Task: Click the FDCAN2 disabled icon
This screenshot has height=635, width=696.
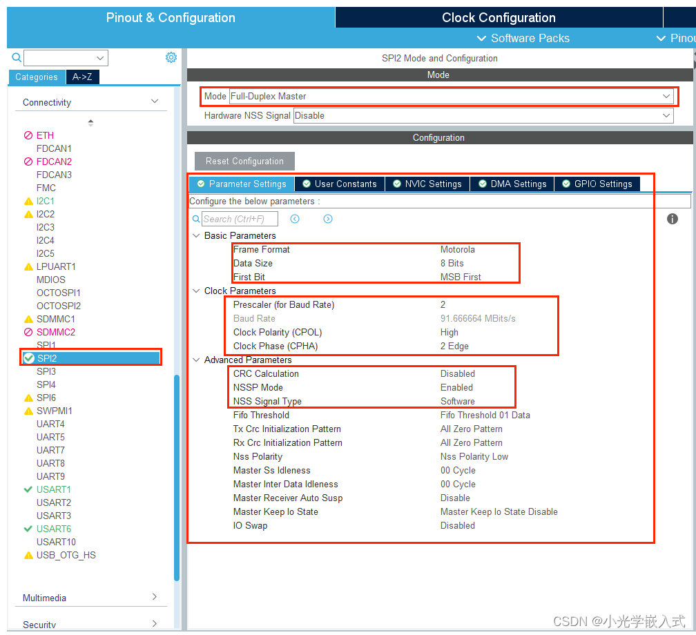Action: [x=28, y=162]
